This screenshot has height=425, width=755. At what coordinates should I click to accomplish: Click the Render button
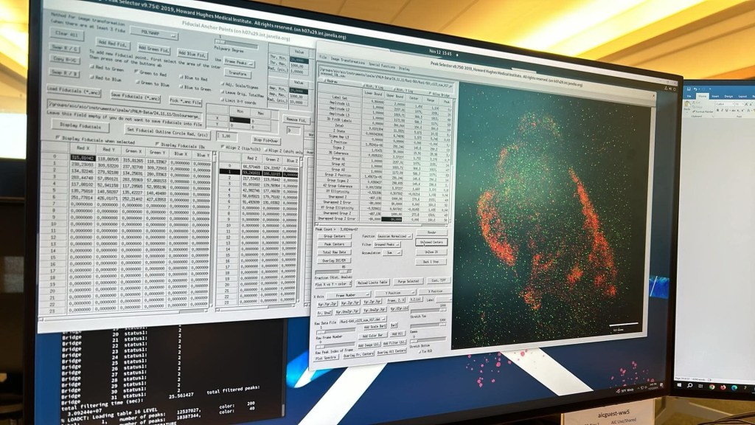pos(431,232)
